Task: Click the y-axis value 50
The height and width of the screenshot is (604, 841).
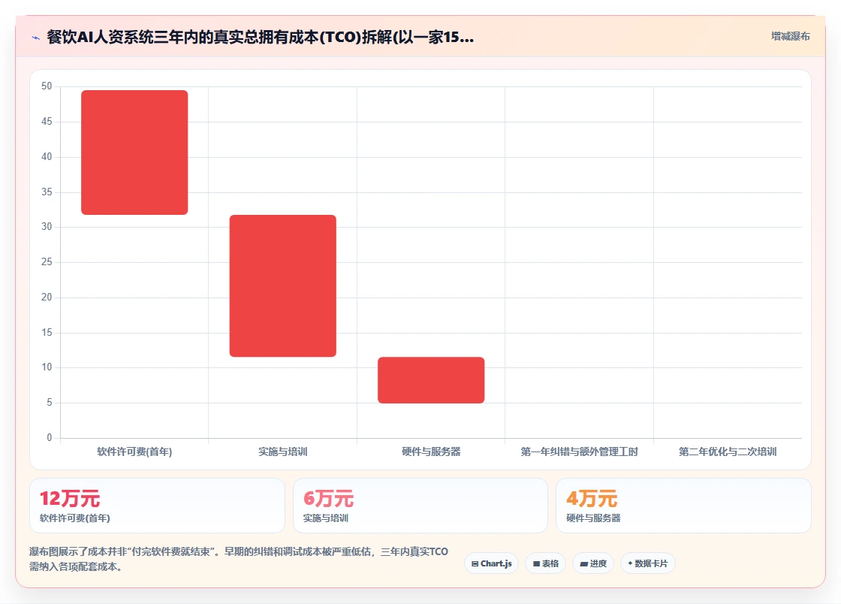Action: coord(47,86)
